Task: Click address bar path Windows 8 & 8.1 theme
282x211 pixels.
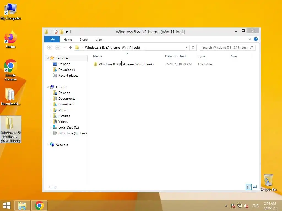Action: coord(112,48)
